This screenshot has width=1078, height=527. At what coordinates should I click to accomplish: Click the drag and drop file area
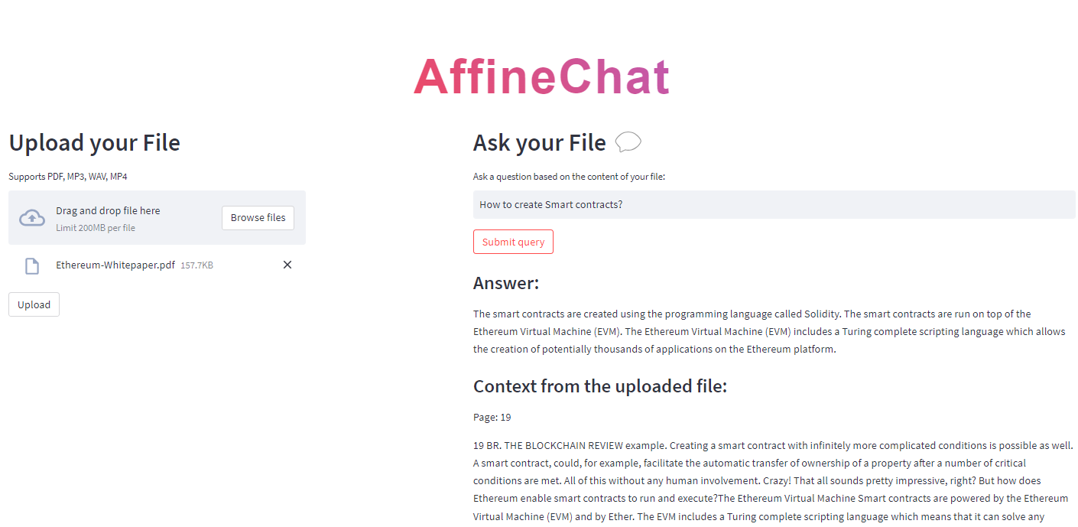point(157,217)
